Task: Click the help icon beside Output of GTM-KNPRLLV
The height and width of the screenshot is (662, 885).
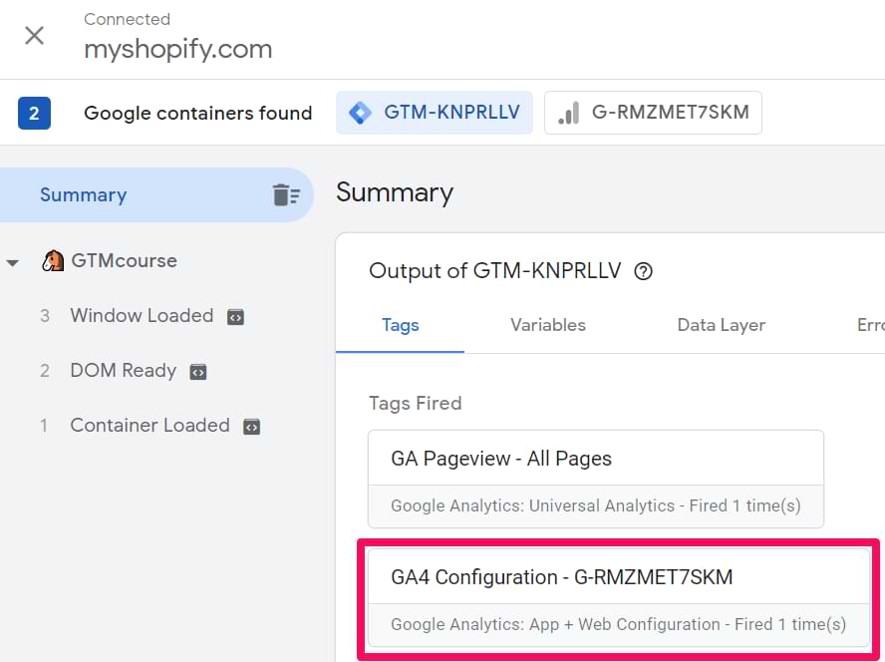Action: coord(643,271)
